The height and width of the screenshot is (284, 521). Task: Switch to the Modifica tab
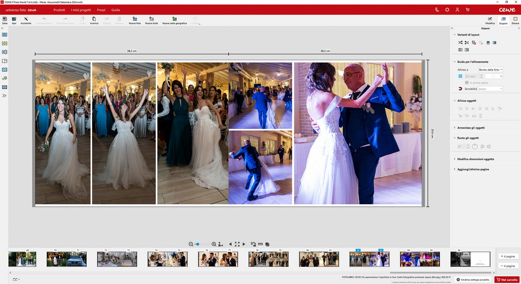[490, 21]
